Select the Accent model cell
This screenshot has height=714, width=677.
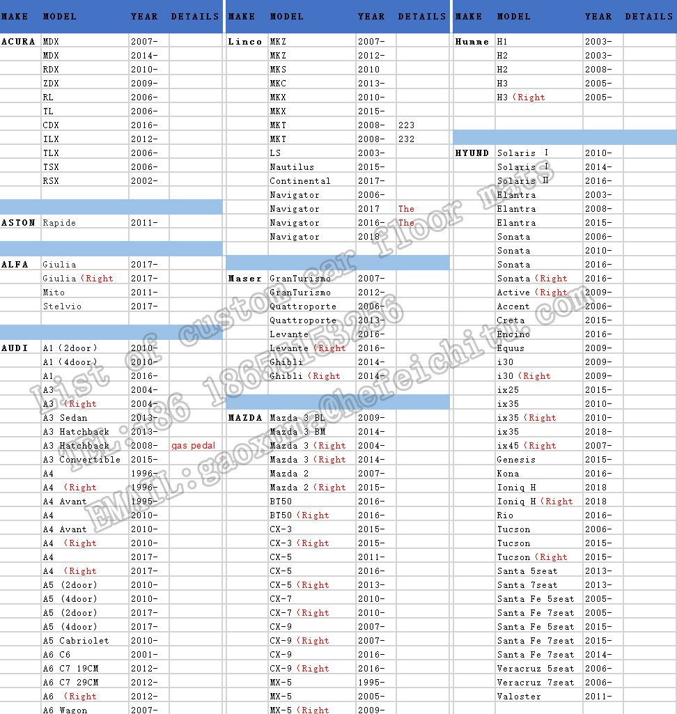point(539,306)
